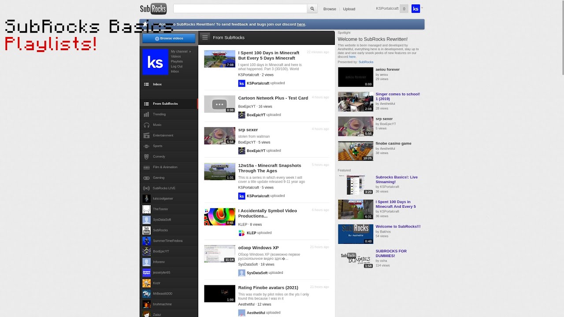Open '12w15a - Minecraft Snapshots' thumbnail
The height and width of the screenshot is (317, 564).
(219, 172)
